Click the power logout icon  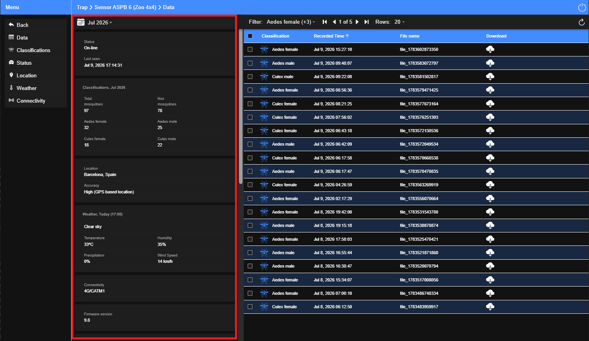(582, 7)
